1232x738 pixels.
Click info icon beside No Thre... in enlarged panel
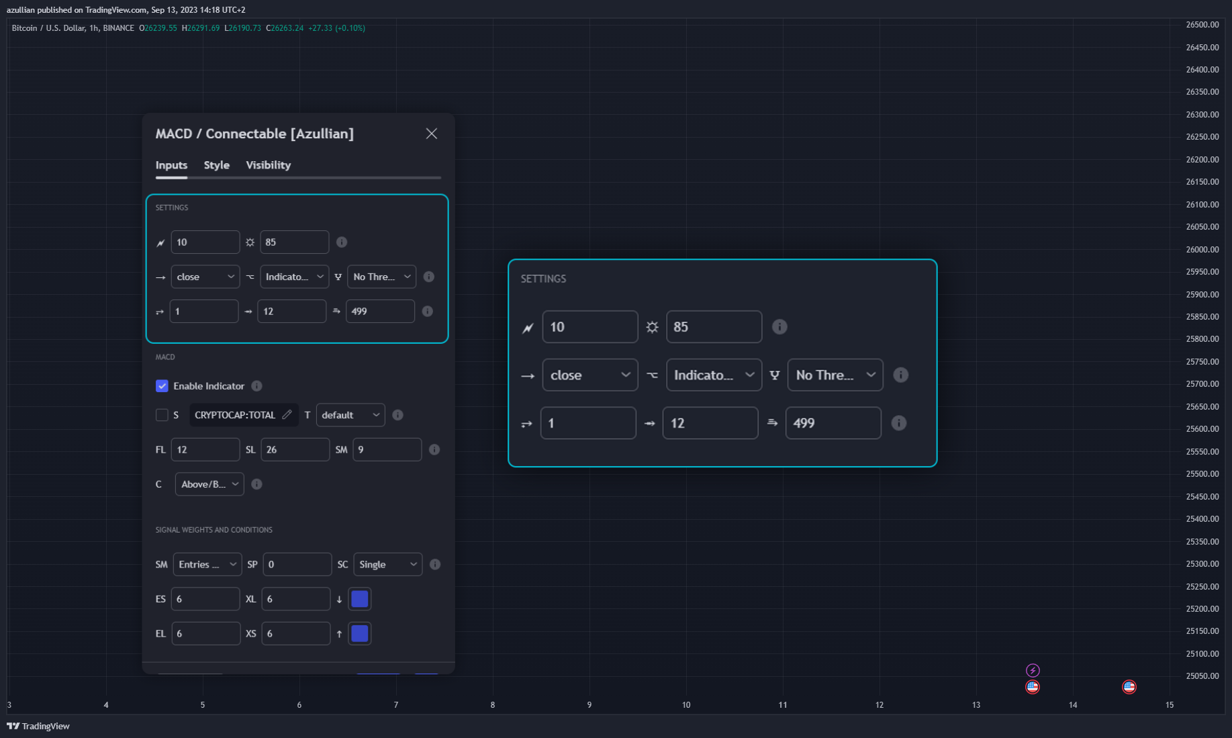click(901, 375)
